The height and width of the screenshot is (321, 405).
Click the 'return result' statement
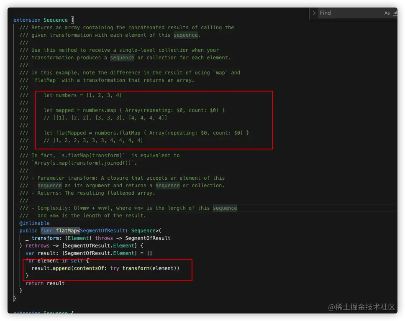click(x=45, y=283)
